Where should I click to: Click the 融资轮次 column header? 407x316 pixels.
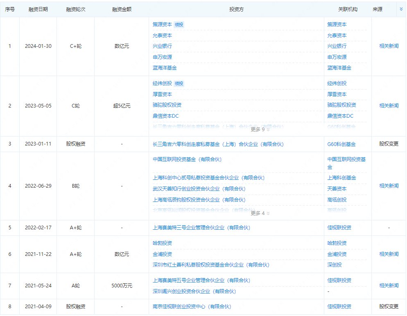point(75,9)
